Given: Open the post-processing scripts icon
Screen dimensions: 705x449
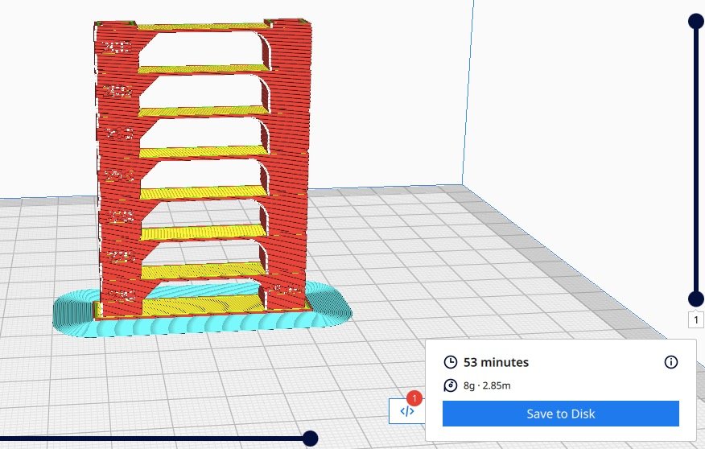Looking at the screenshot, I should pyautogui.click(x=406, y=411).
